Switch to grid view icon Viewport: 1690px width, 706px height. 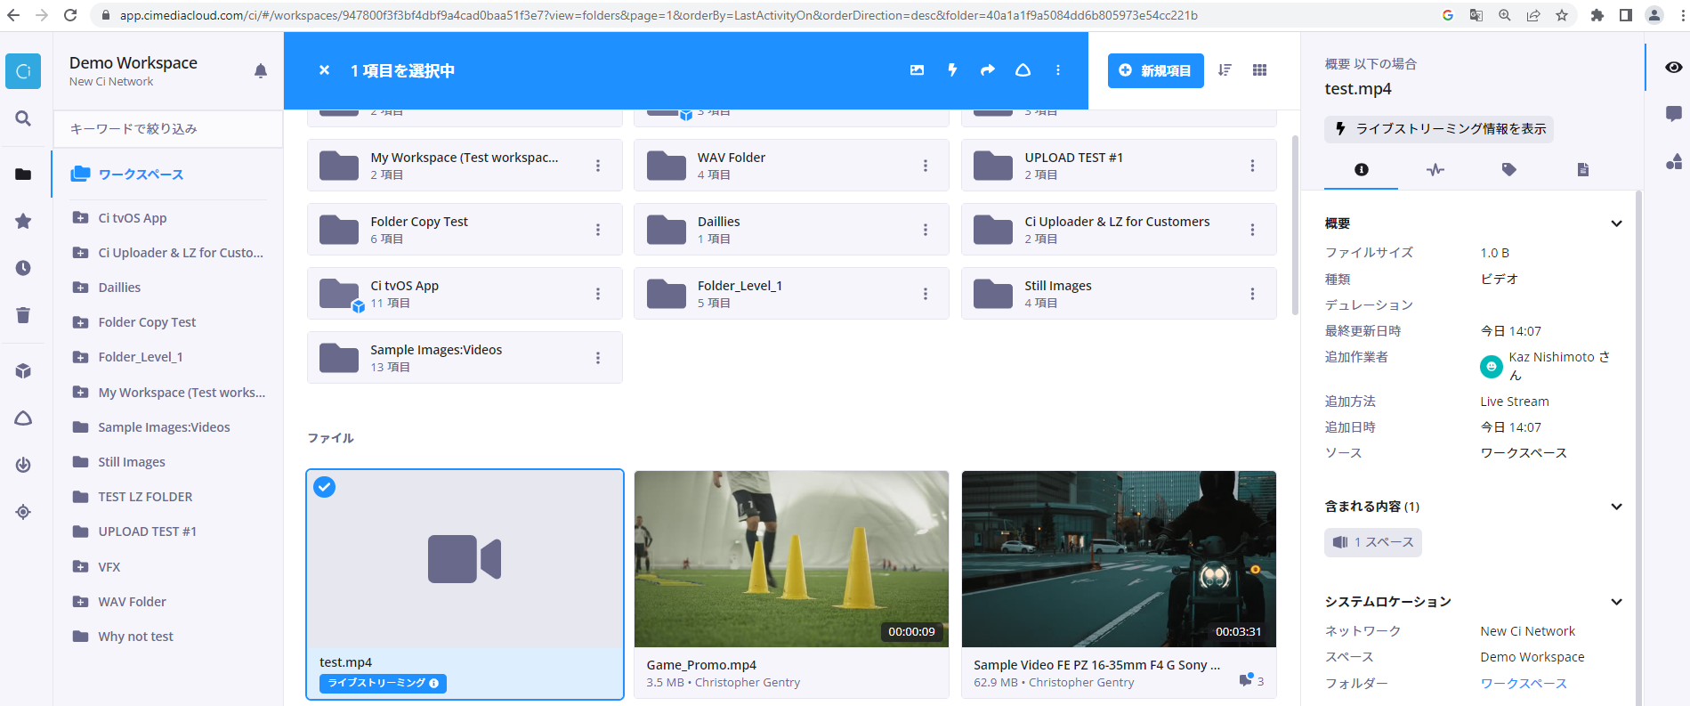1259,70
